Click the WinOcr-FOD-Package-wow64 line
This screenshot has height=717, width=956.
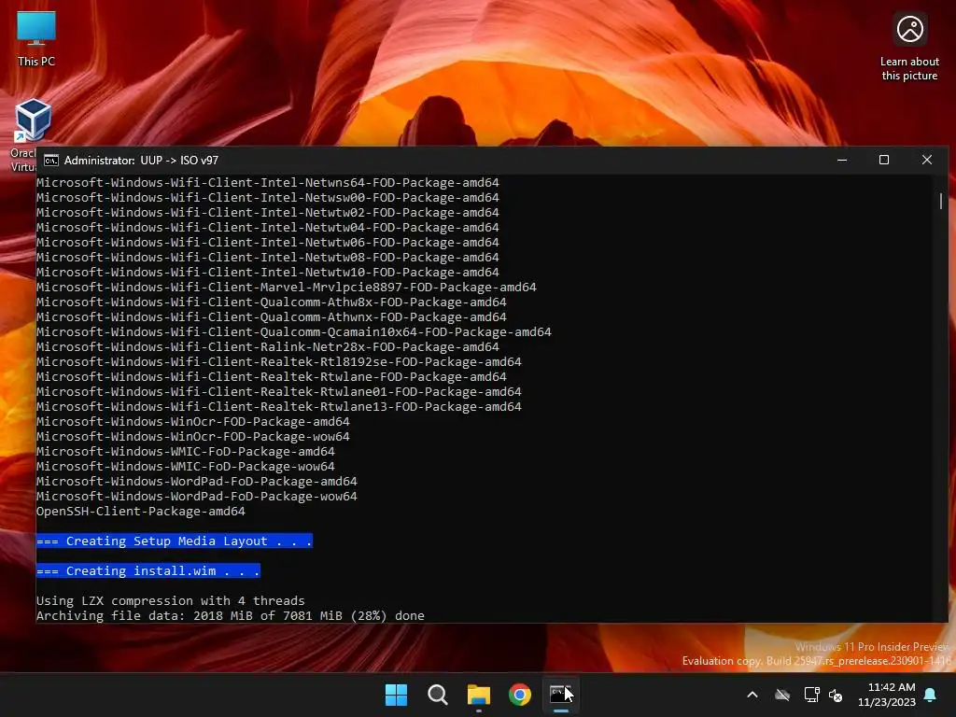192,437
